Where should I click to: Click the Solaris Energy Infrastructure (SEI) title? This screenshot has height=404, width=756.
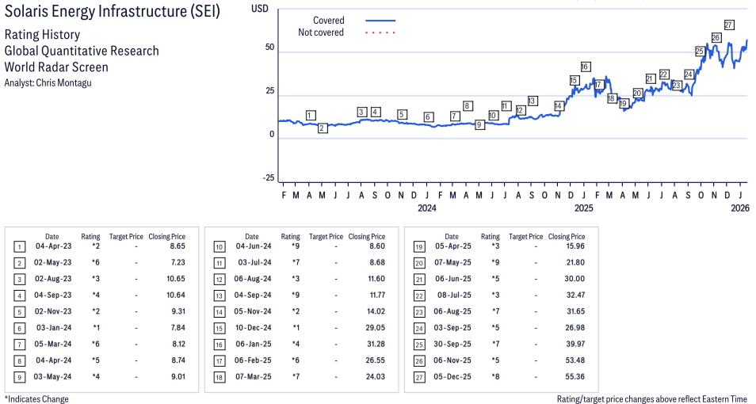(113, 11)
